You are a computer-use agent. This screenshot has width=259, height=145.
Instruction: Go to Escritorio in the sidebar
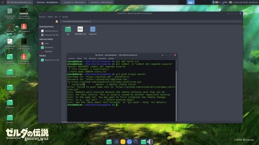tap(47, 48)
